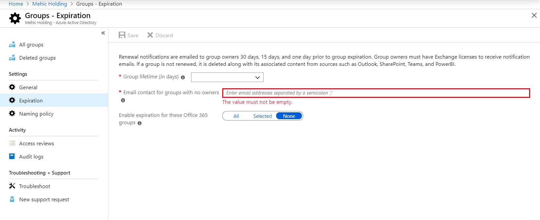
Task: Click the Groups gear icon in header
Action: [x=15, y=18]
